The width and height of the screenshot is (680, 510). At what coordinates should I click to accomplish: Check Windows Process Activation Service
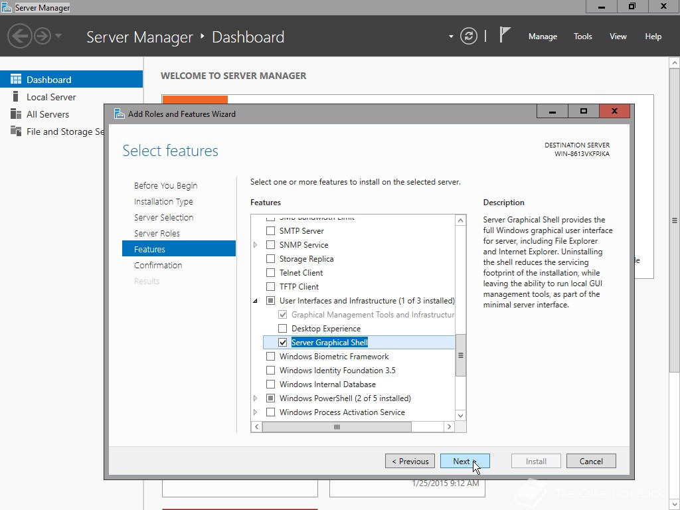click(270, 412)
